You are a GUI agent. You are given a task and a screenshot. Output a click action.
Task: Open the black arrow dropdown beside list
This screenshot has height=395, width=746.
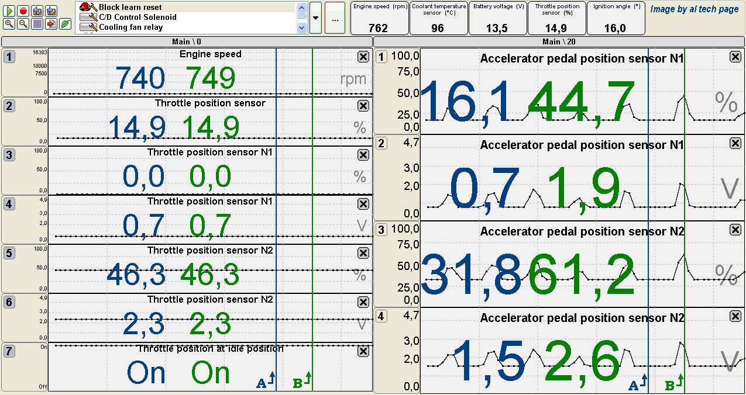(x=315, y=18)
